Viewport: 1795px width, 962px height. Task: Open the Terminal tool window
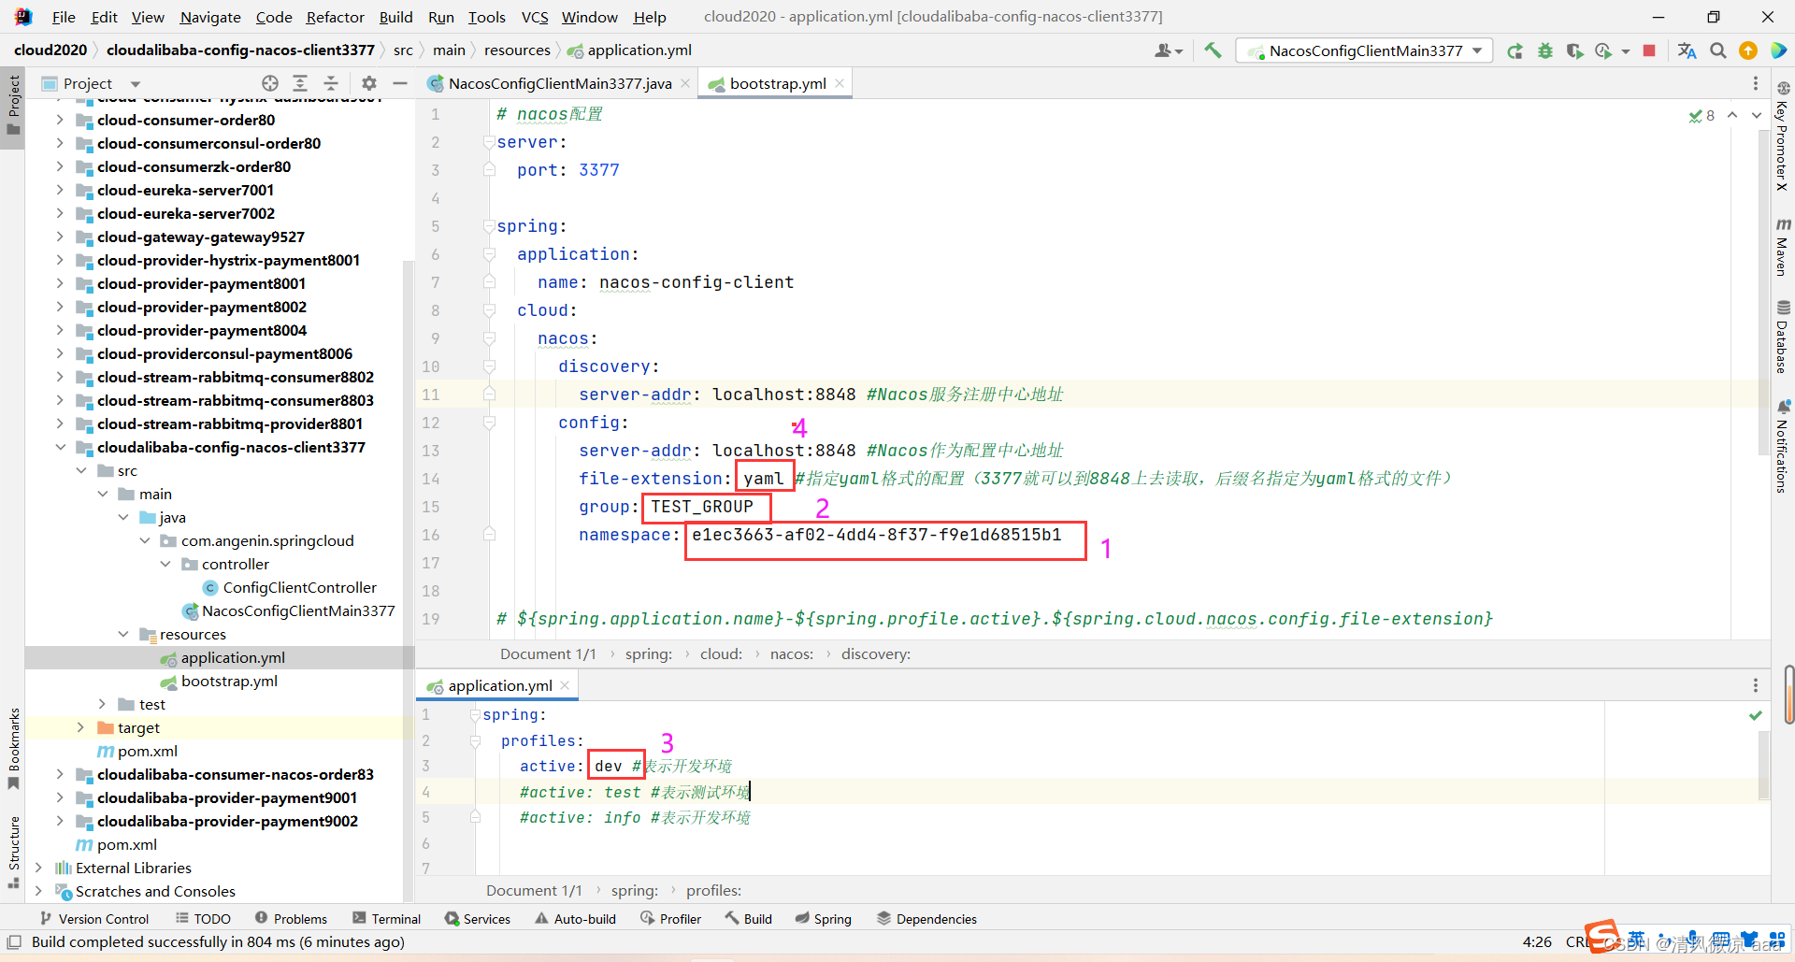click(387, 919)
